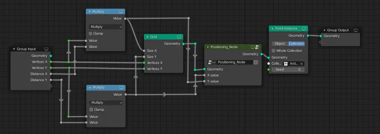Open operation dropdown on bottom Multiply node
The image size is (380, 134).
(x=106, y=103)
